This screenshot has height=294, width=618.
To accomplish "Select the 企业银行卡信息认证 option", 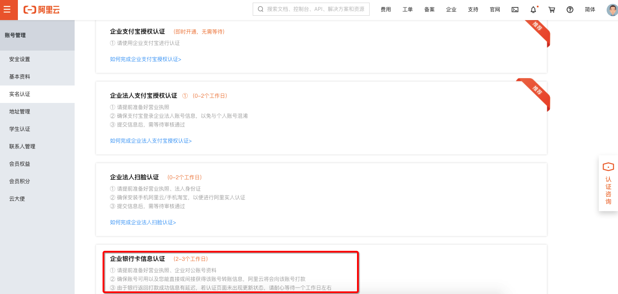I will tap(137, 259).
